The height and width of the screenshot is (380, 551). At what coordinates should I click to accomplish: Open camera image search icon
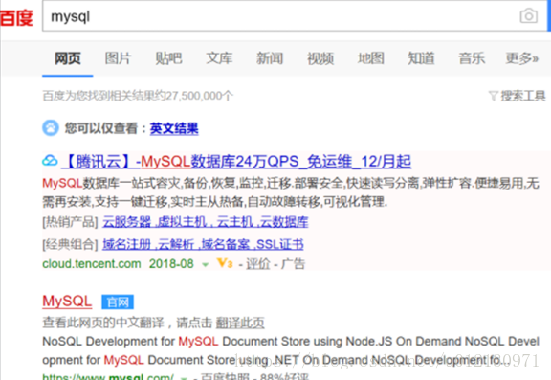(x=528, y=16)
